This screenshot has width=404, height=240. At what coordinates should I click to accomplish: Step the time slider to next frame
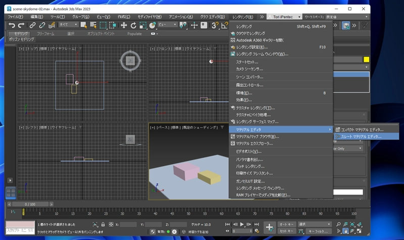52,204
